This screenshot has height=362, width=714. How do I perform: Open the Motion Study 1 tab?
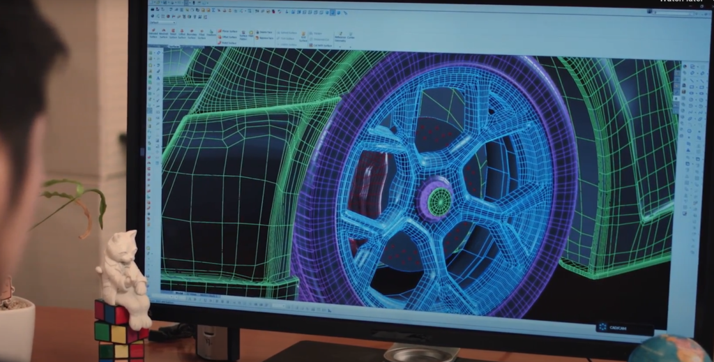[x=210, y=296]
